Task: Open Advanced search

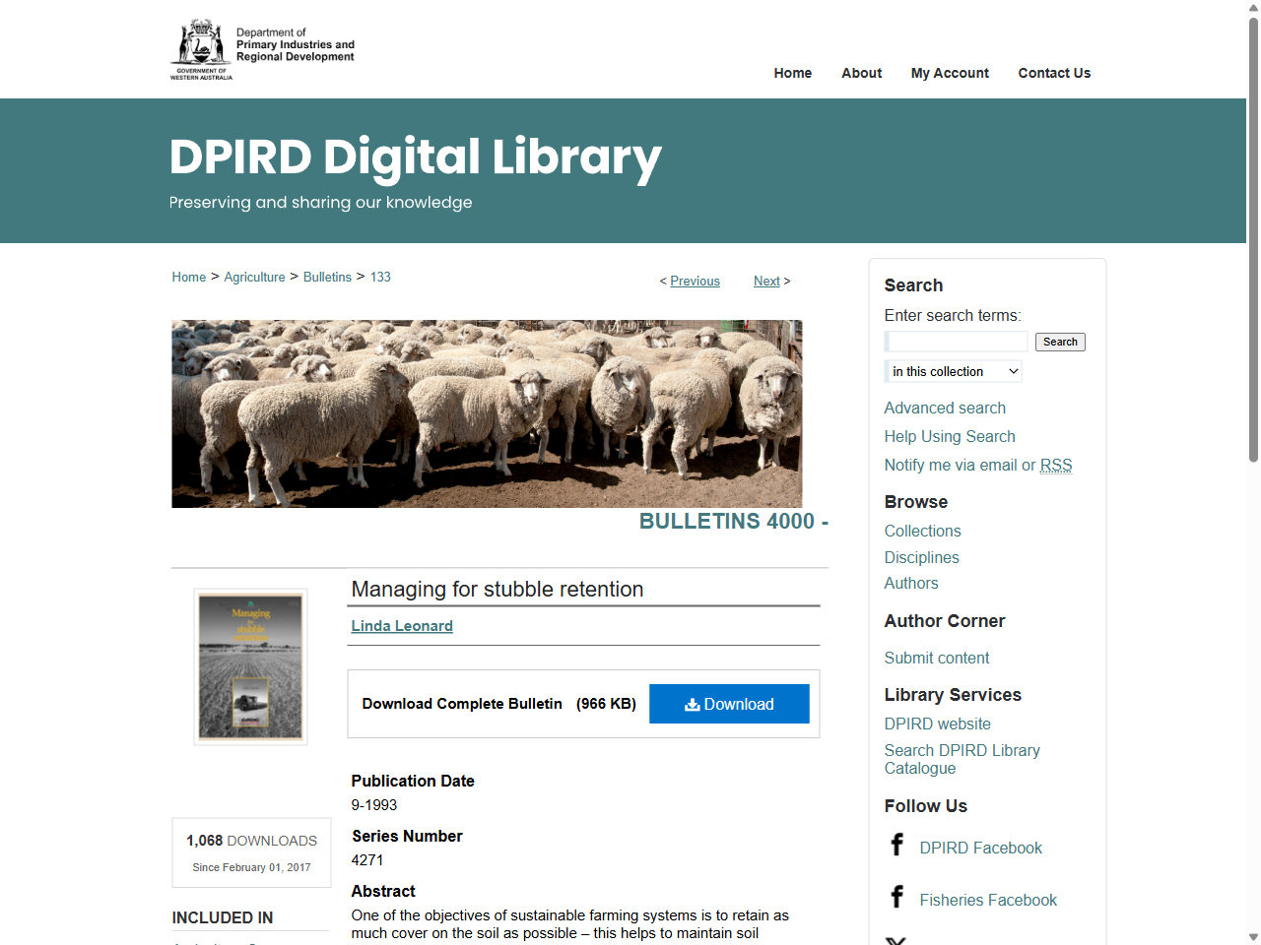Action: [x=945, y=408]
